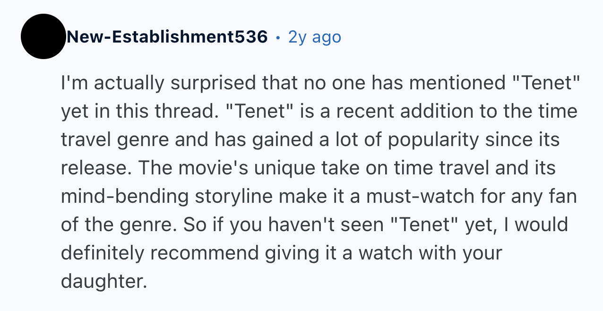Click the word "actually" in the first line
Screen dimensions: 603x311
tap(128, 84)
